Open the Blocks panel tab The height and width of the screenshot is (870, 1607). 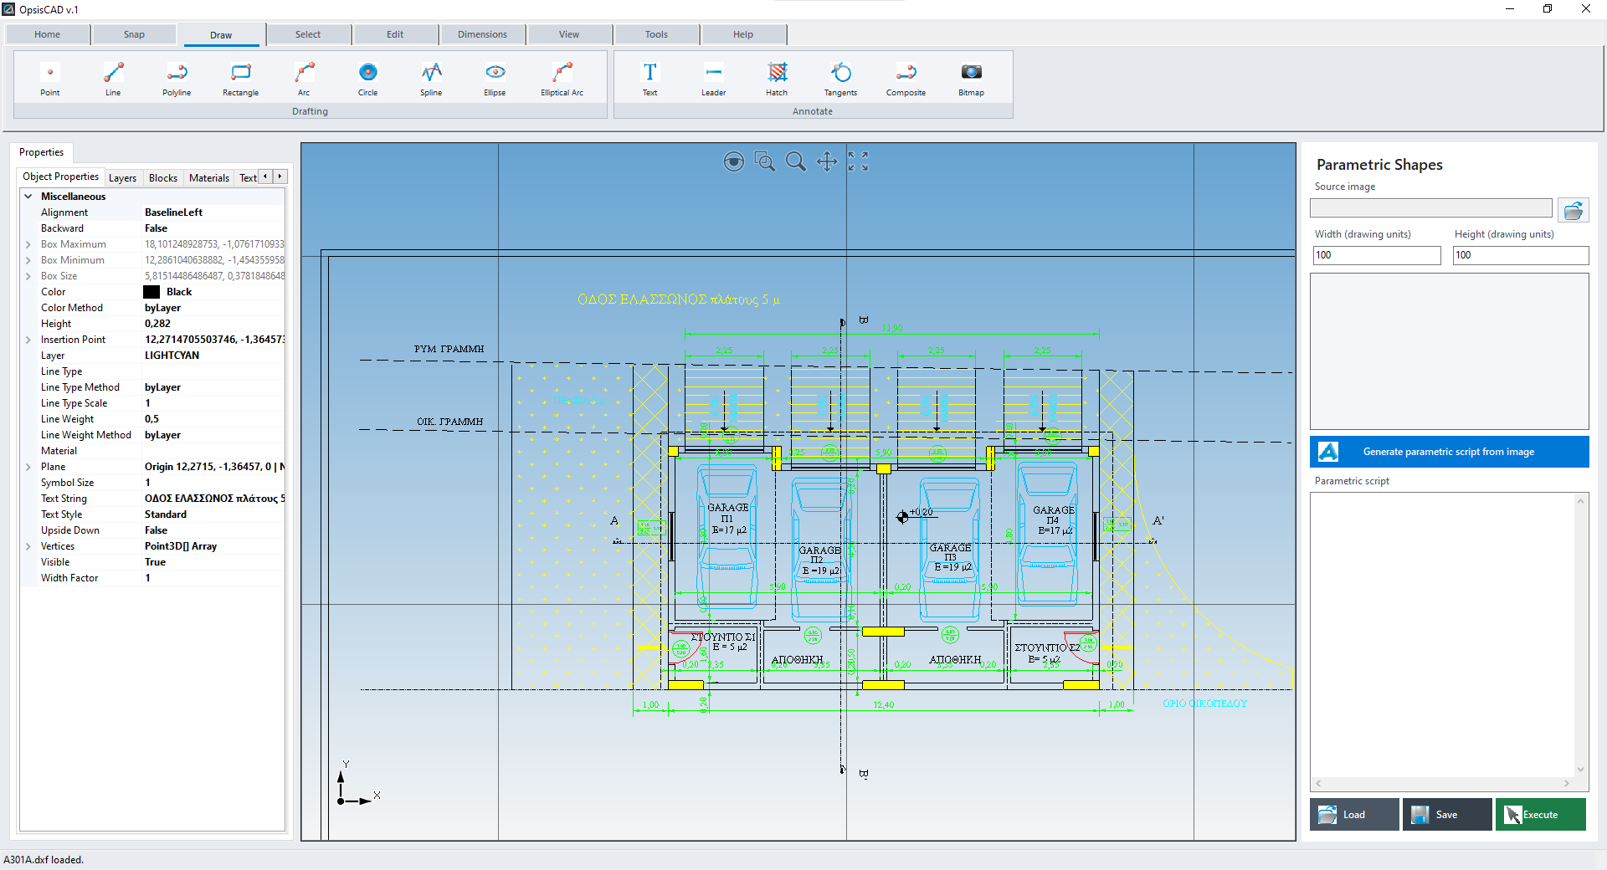click(x=163, y=177)
